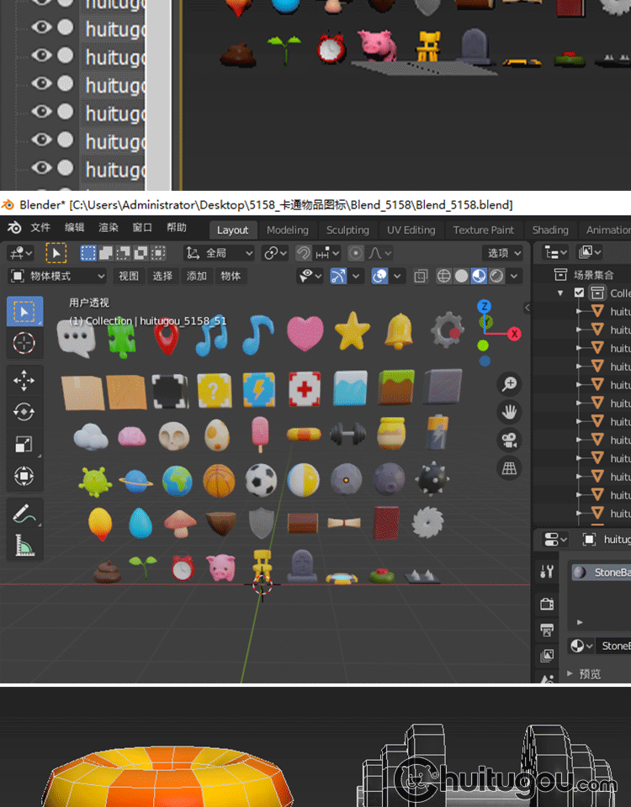Switch perspective/orthographic with the grid icon
The width and height of the screenshot is (631, 807).
point(509,468)
